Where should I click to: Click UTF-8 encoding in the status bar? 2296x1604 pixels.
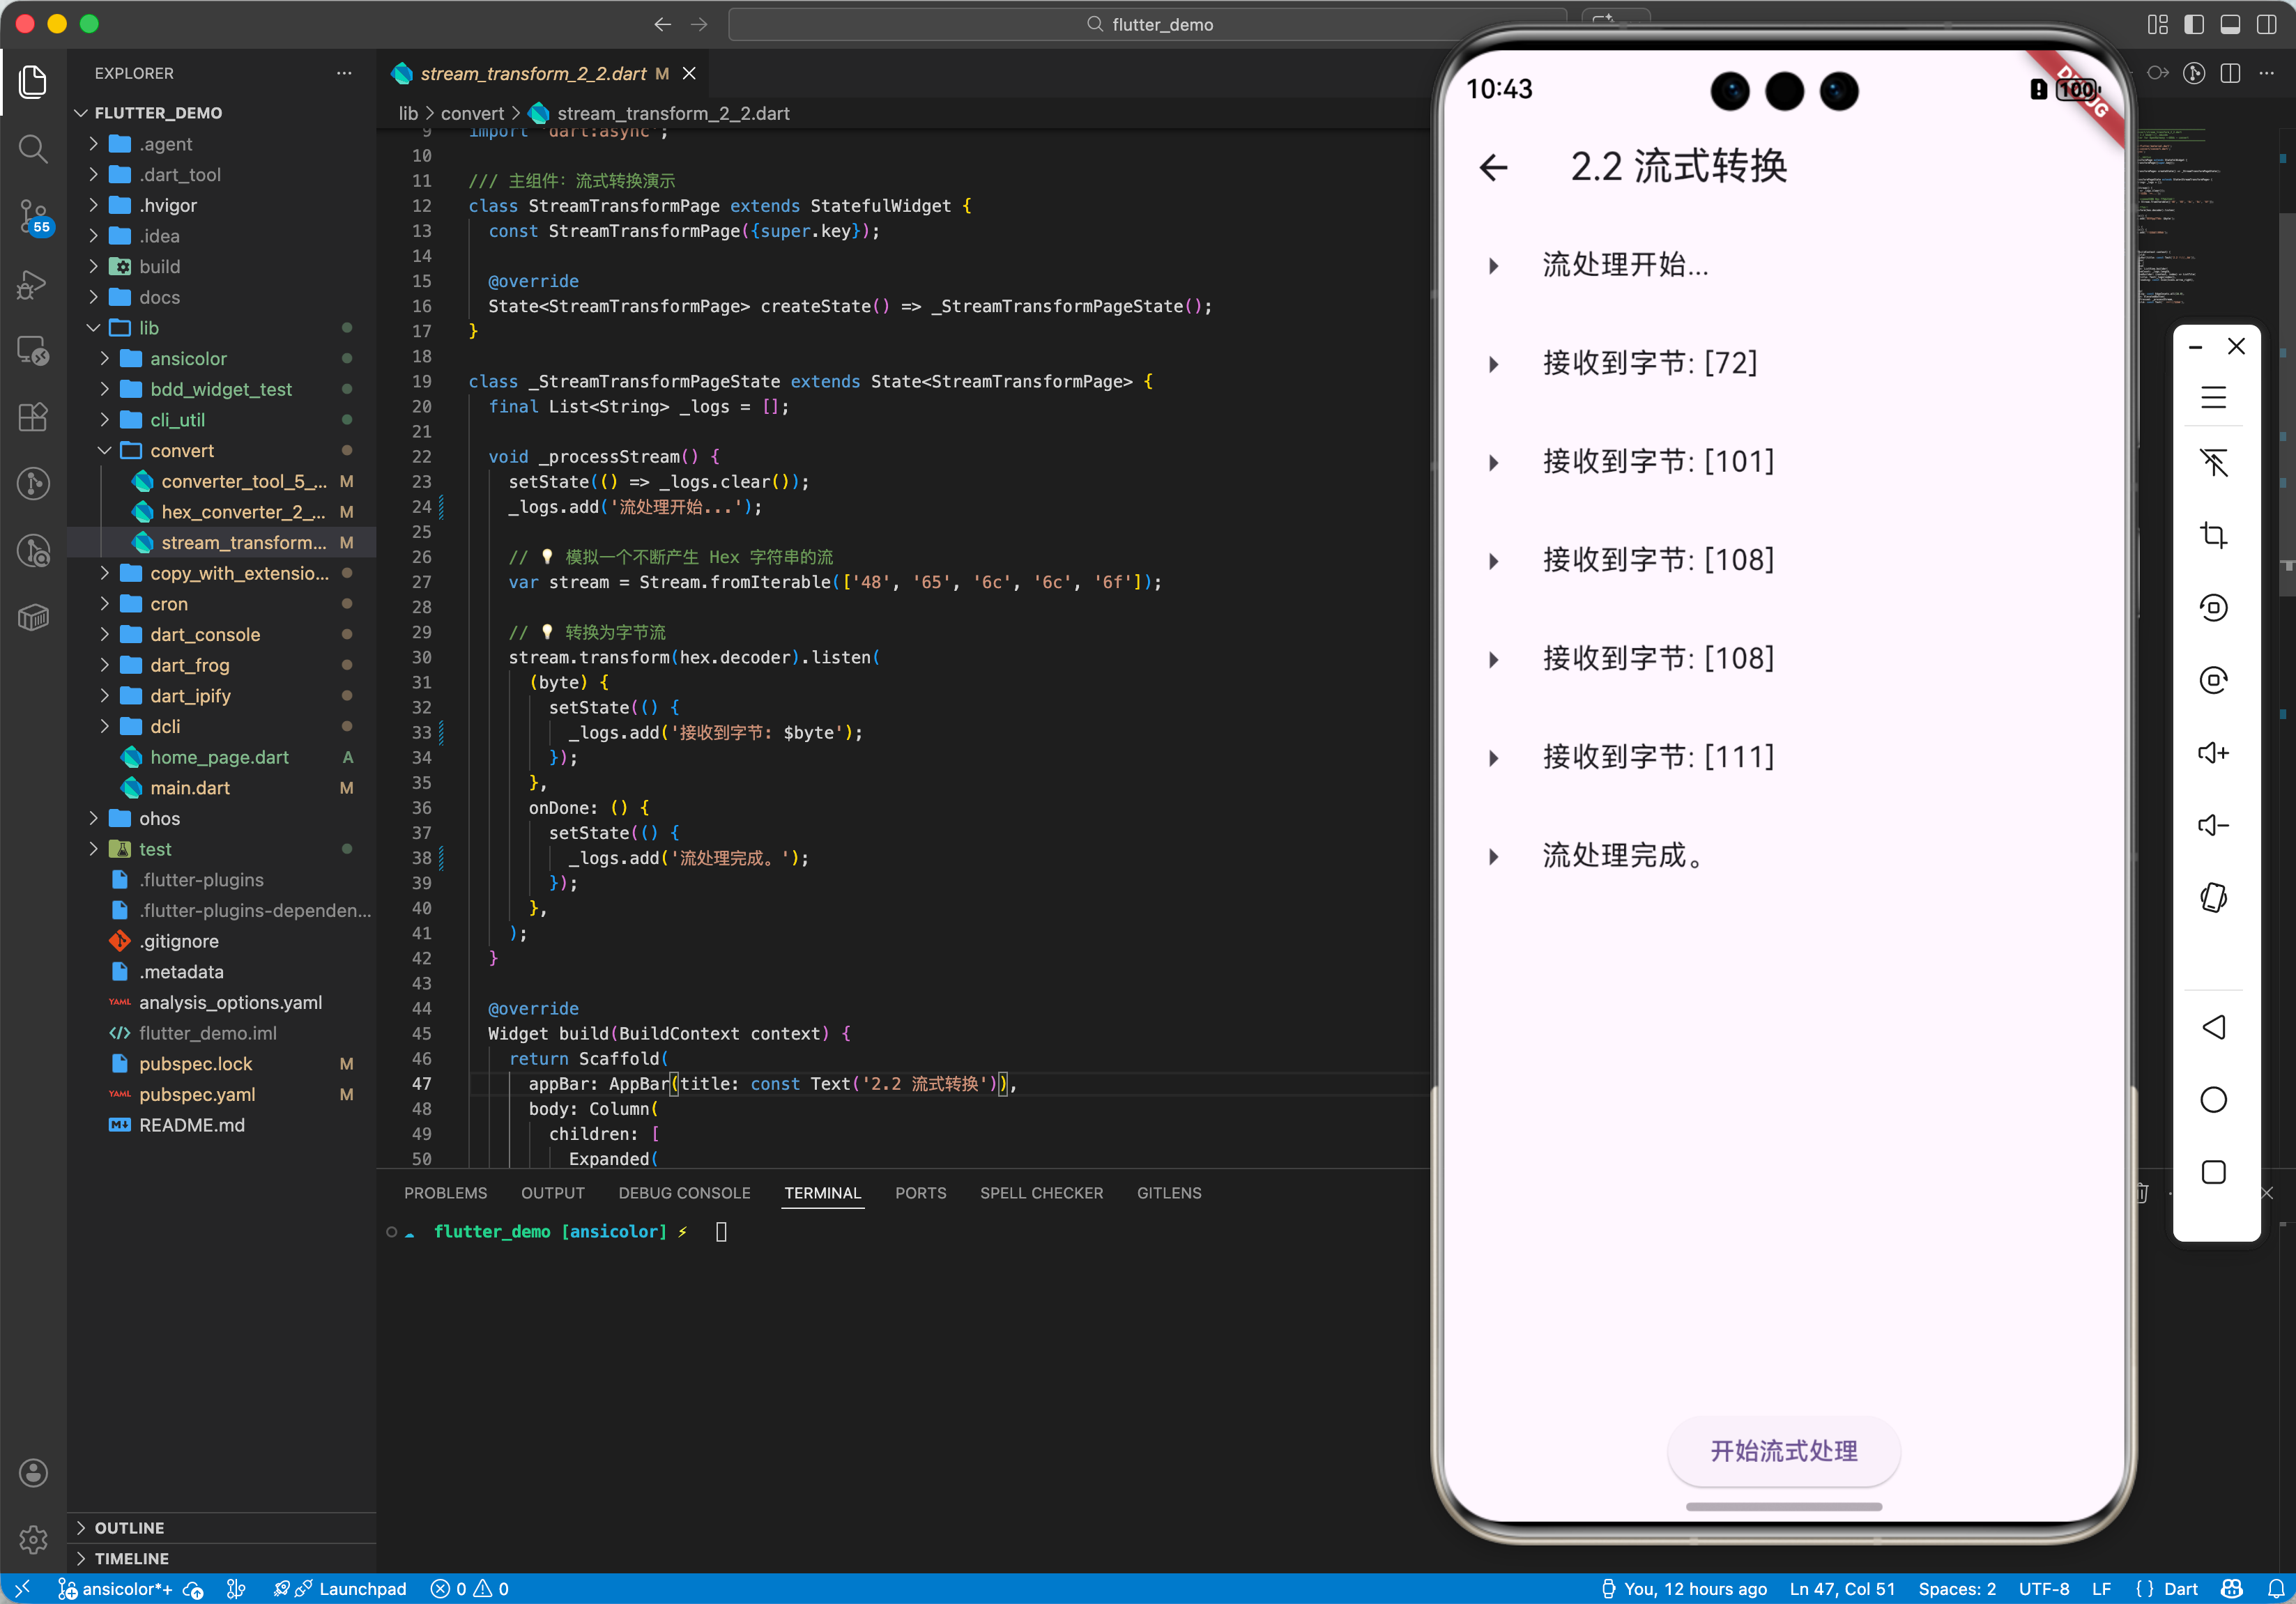pos(2043,1588)
